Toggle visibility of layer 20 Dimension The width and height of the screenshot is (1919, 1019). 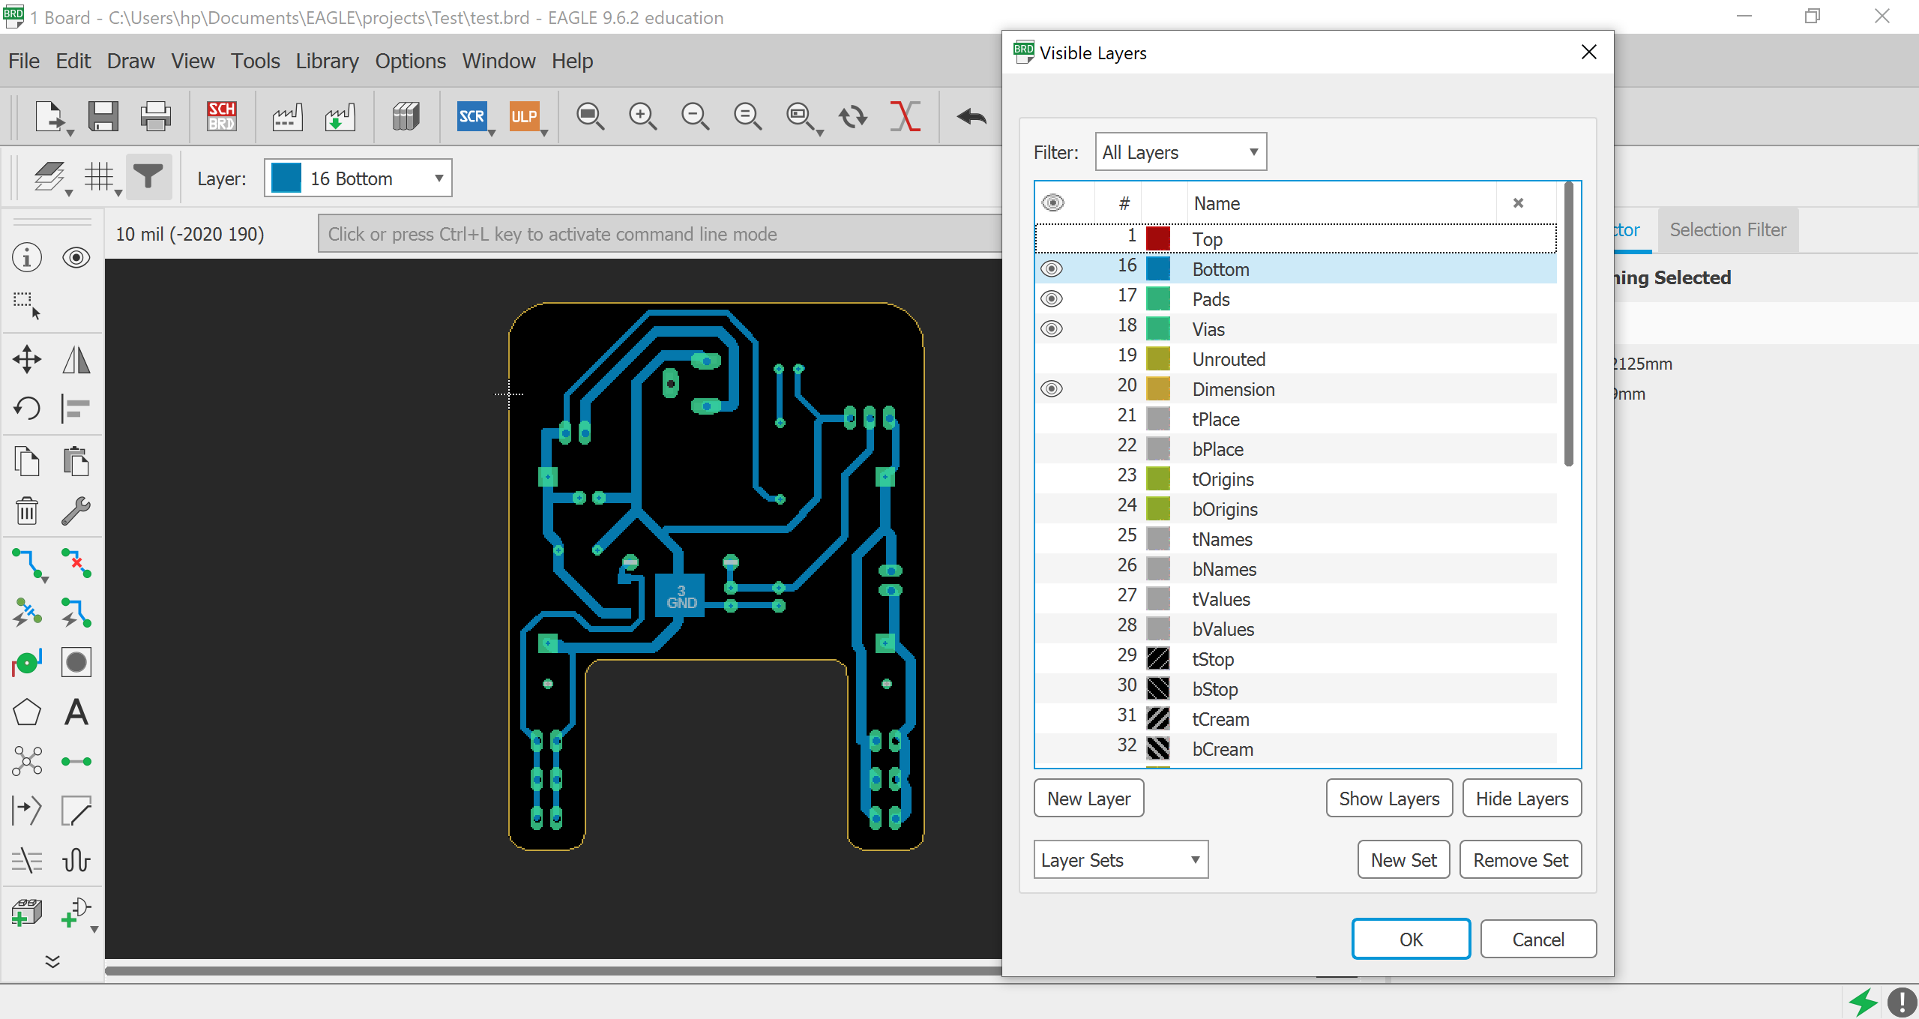tap(1051, 388)
